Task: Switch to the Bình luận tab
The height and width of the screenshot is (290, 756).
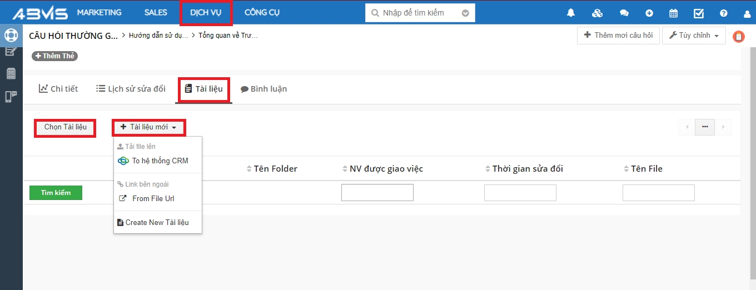Action: point(263,89)
